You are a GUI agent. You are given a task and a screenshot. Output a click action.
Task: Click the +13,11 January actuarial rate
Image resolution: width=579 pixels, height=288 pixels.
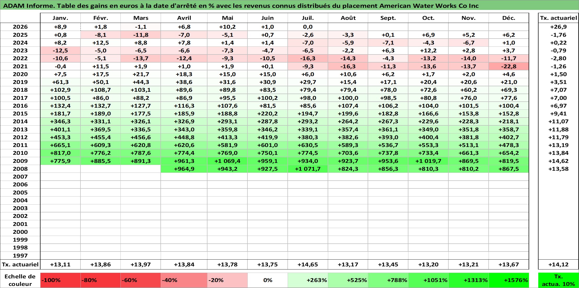pyautogui.click(x=60, y=265)
